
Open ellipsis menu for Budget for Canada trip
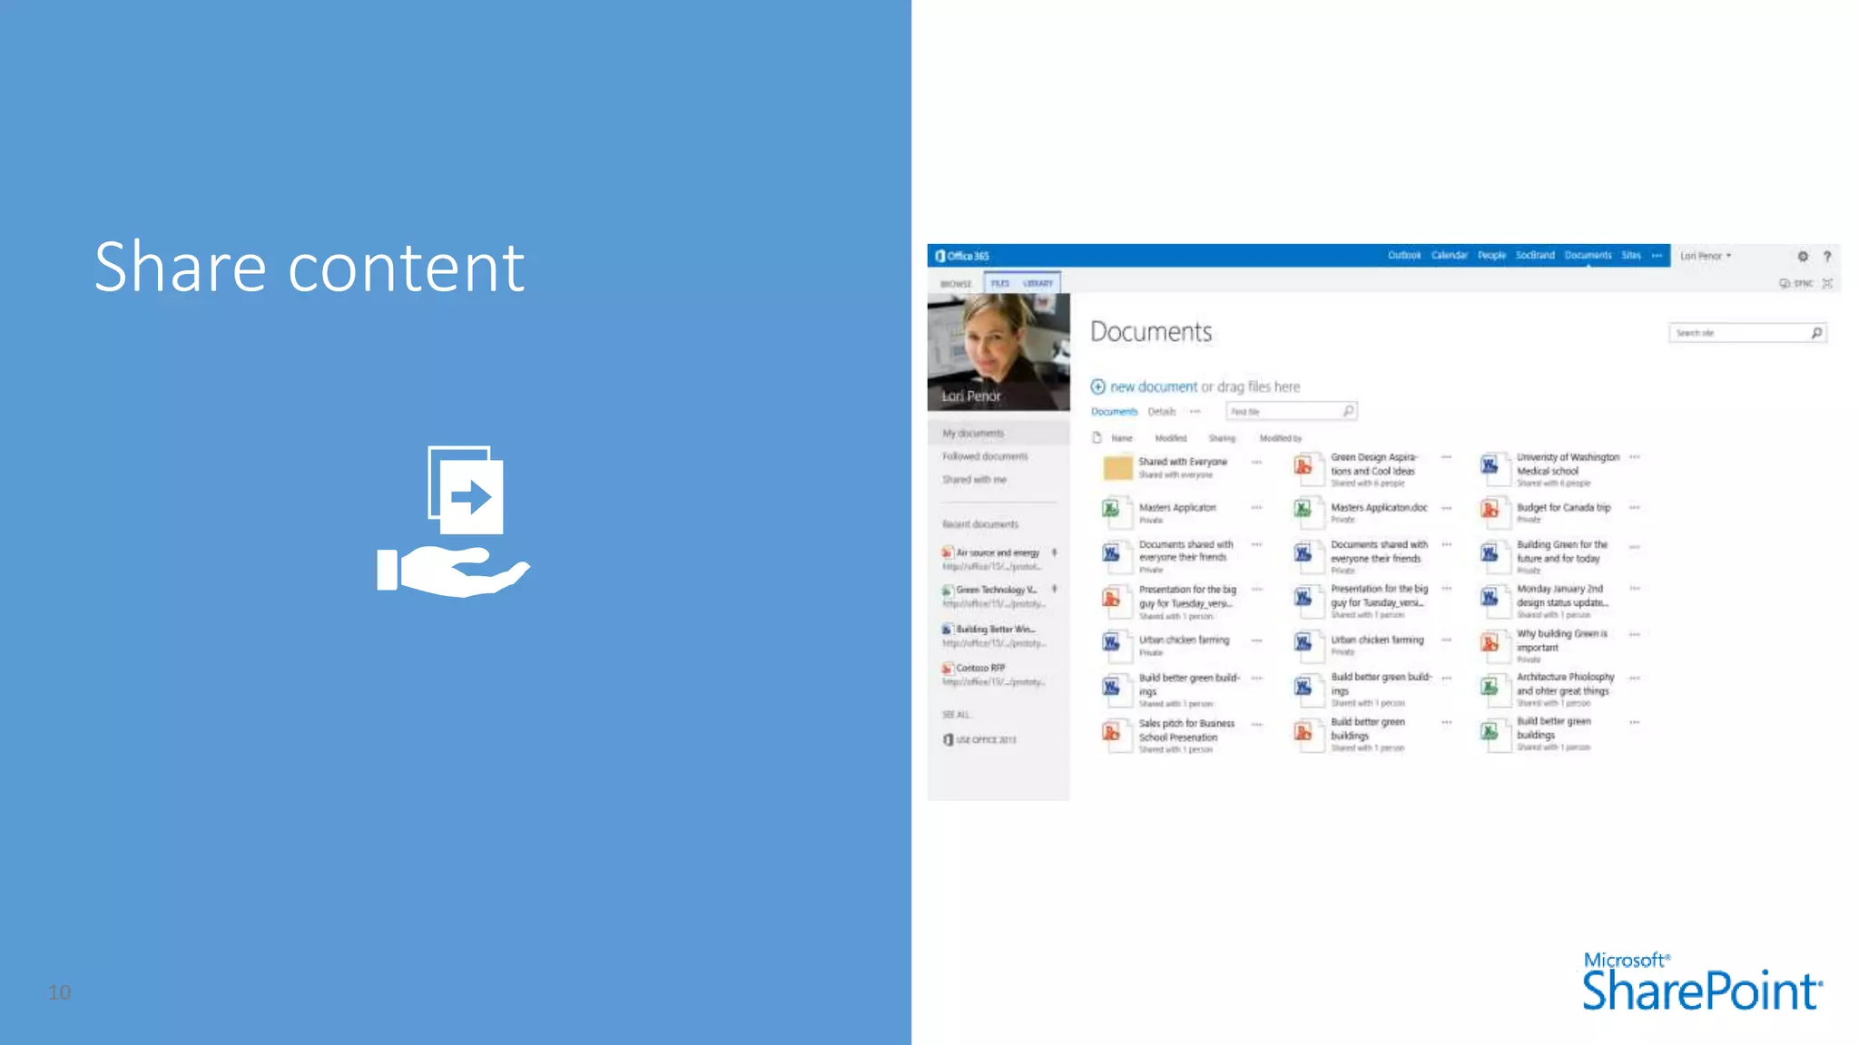coord(1634,508)
